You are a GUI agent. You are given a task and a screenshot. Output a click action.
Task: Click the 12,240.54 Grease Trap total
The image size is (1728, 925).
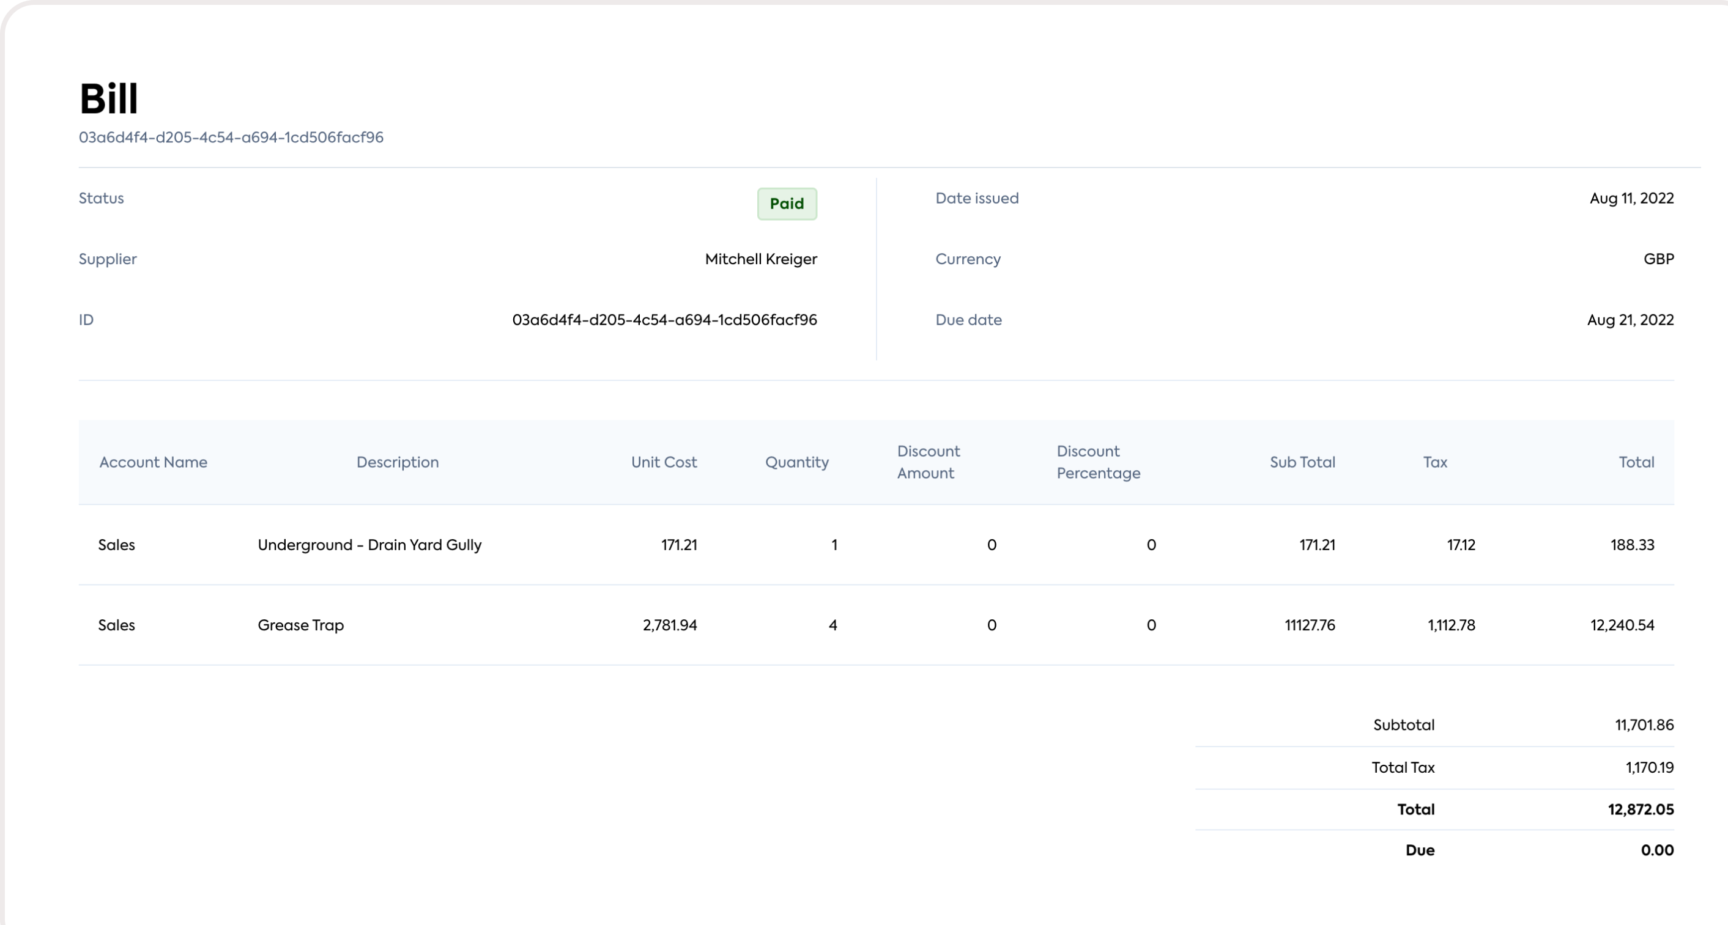[x=1622, y=625]
